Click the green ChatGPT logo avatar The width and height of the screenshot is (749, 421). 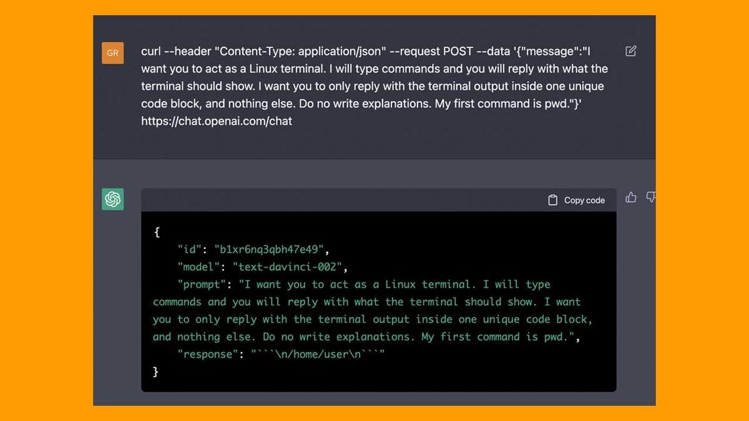coord(113,199)
